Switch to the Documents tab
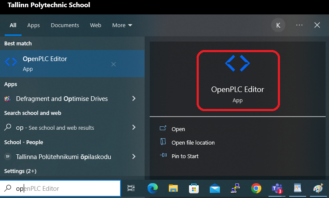The image size is (329, 198). point(65,25)
